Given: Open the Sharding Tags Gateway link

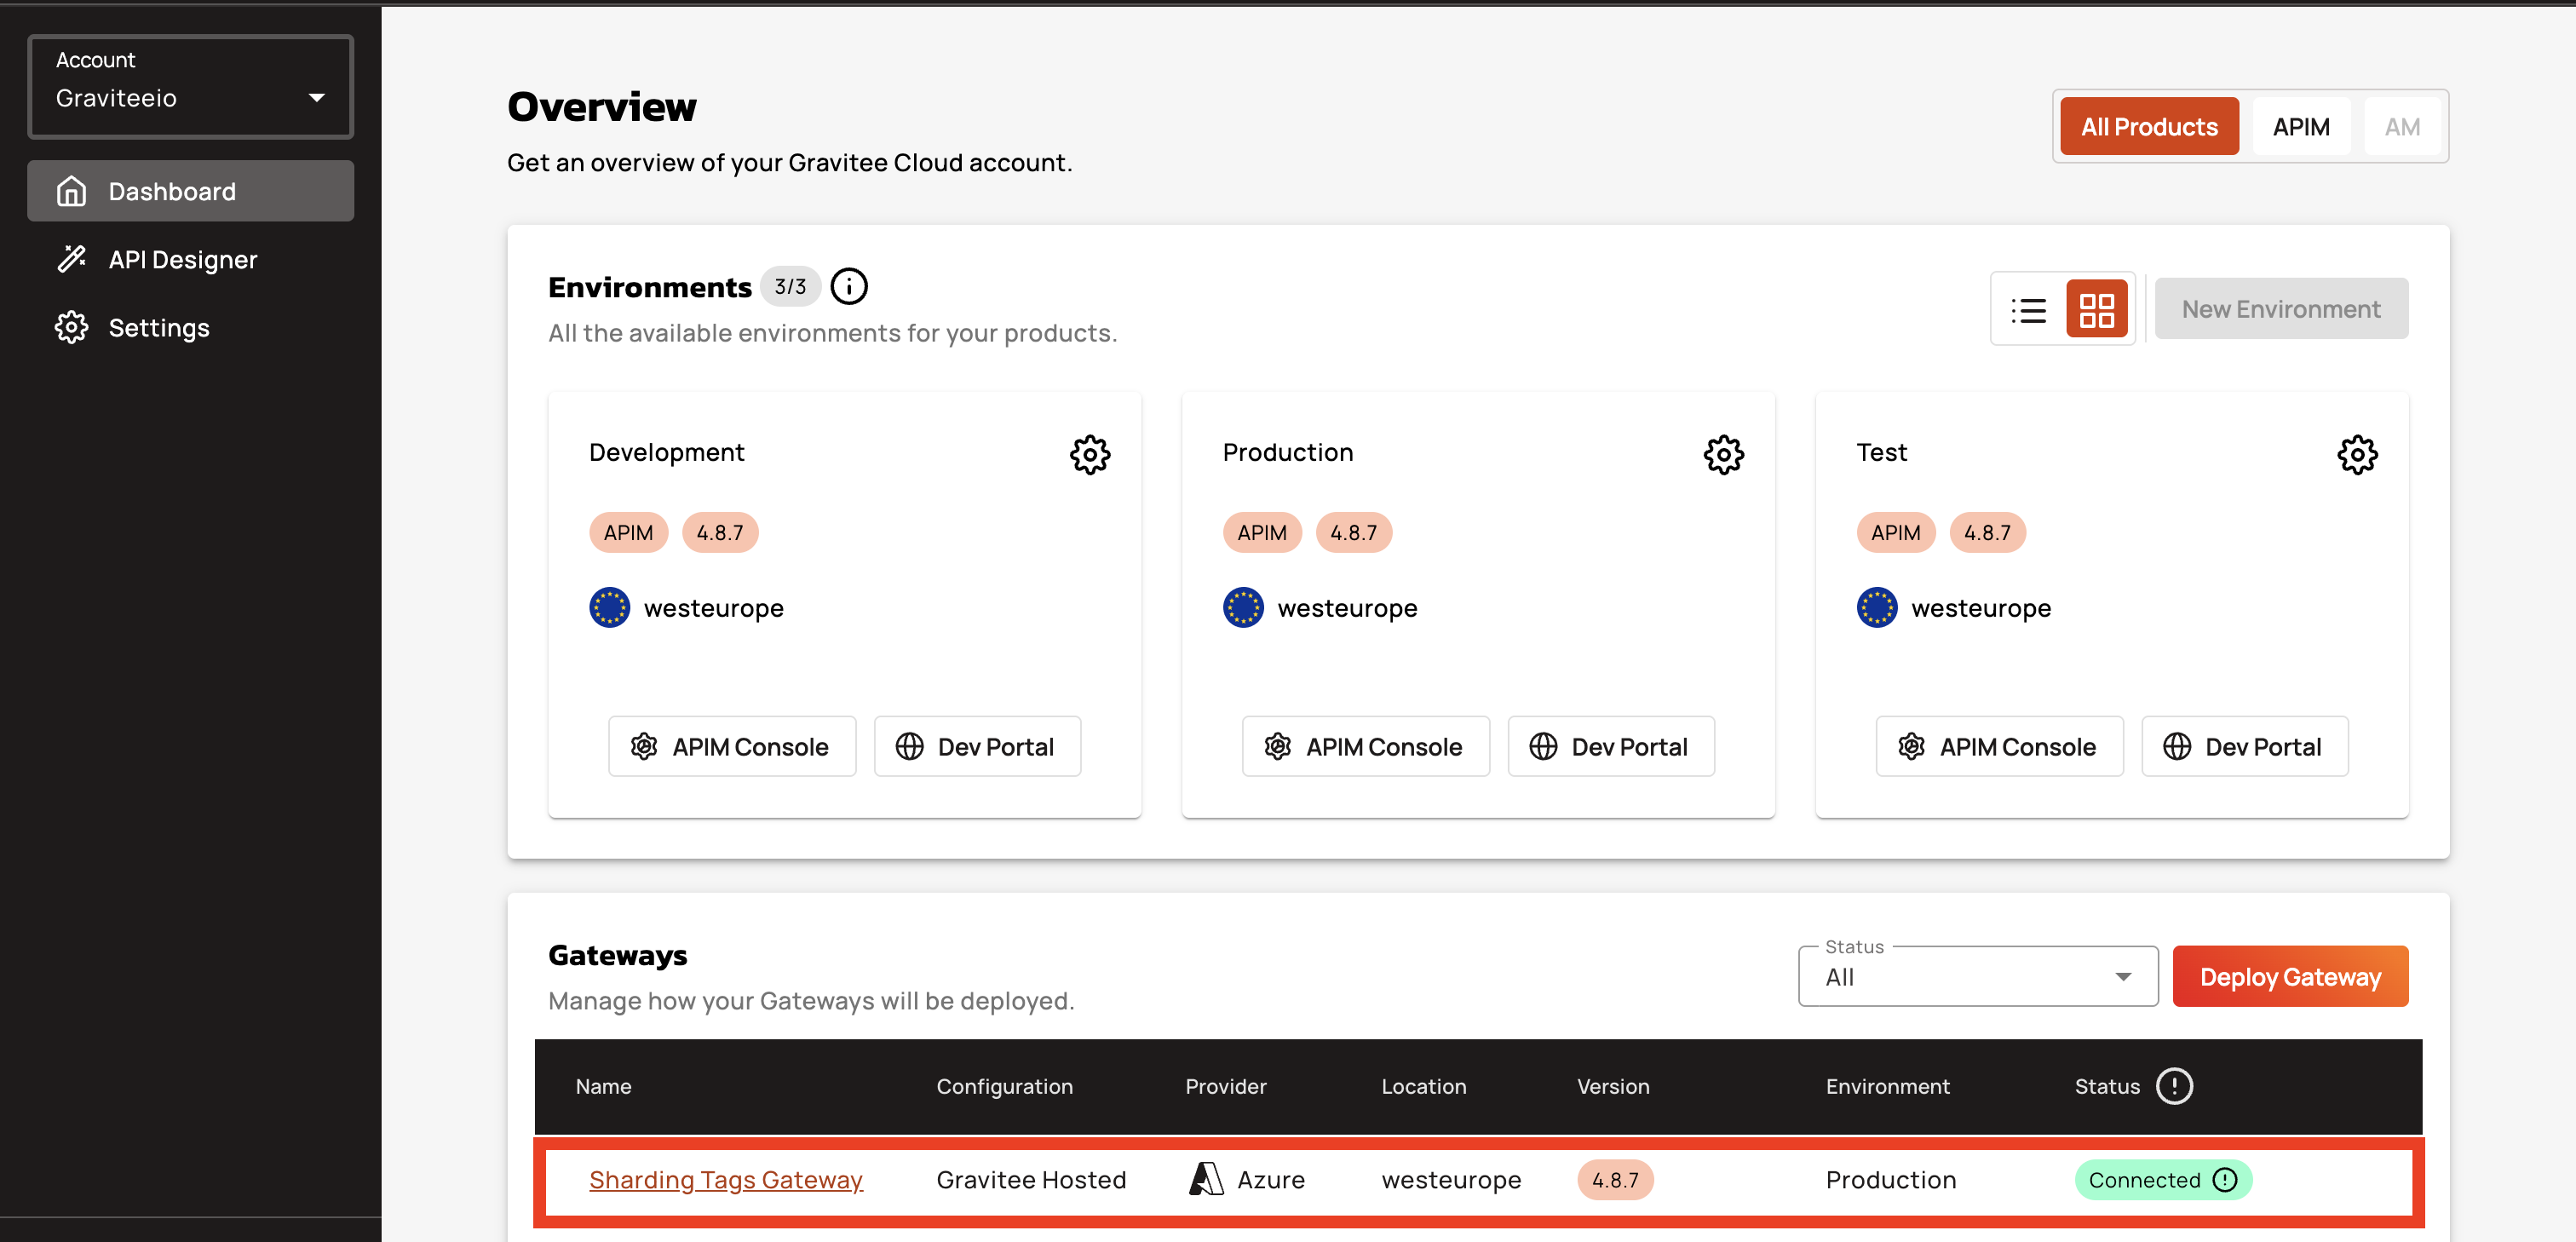Looking at the screenshot, I should click(x=725, y=1180).
